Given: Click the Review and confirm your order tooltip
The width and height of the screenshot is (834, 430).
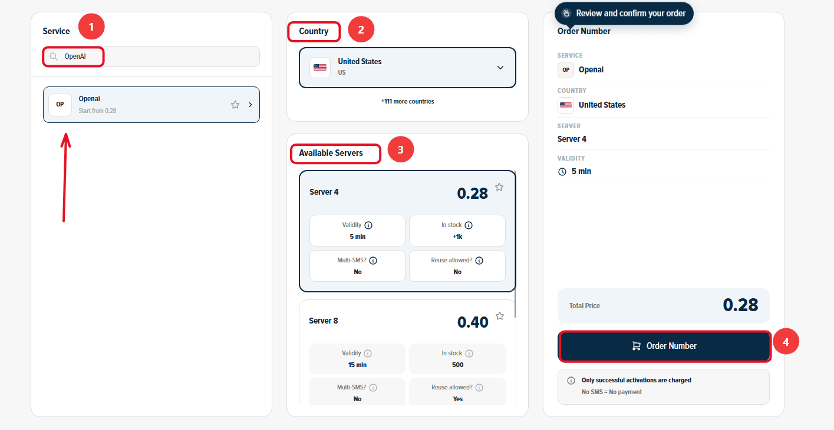Looking at the screenshot, I should (x=624, y=13).
